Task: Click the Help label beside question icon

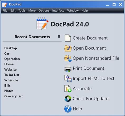Action: [78, 109]
